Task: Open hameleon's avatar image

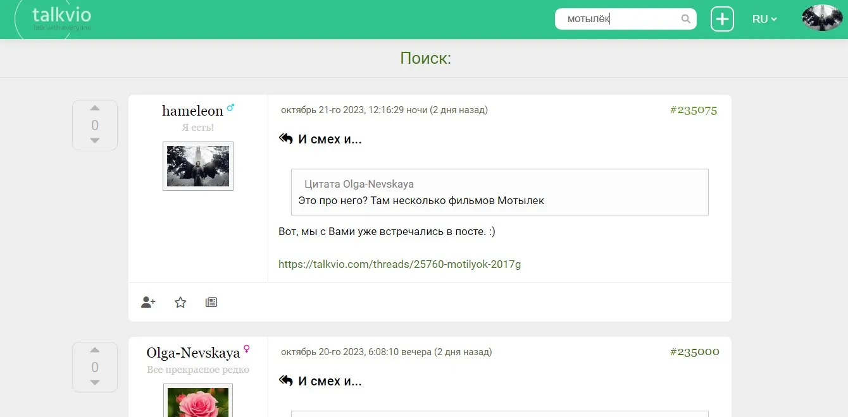Action: [198, 166]
